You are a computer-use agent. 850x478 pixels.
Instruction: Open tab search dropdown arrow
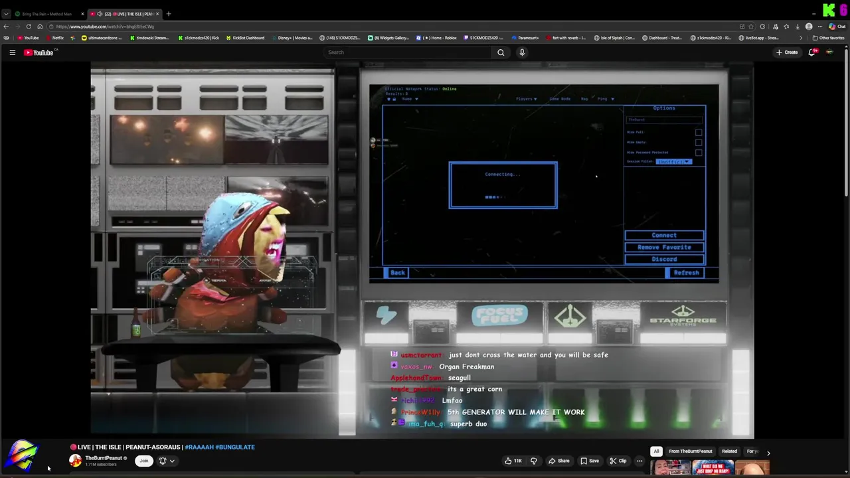tap(6, 14)
